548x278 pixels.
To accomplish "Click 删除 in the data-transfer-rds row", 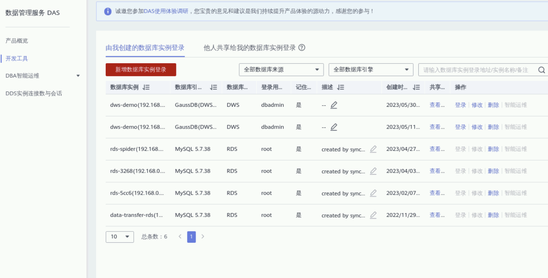I will point(493,215).
